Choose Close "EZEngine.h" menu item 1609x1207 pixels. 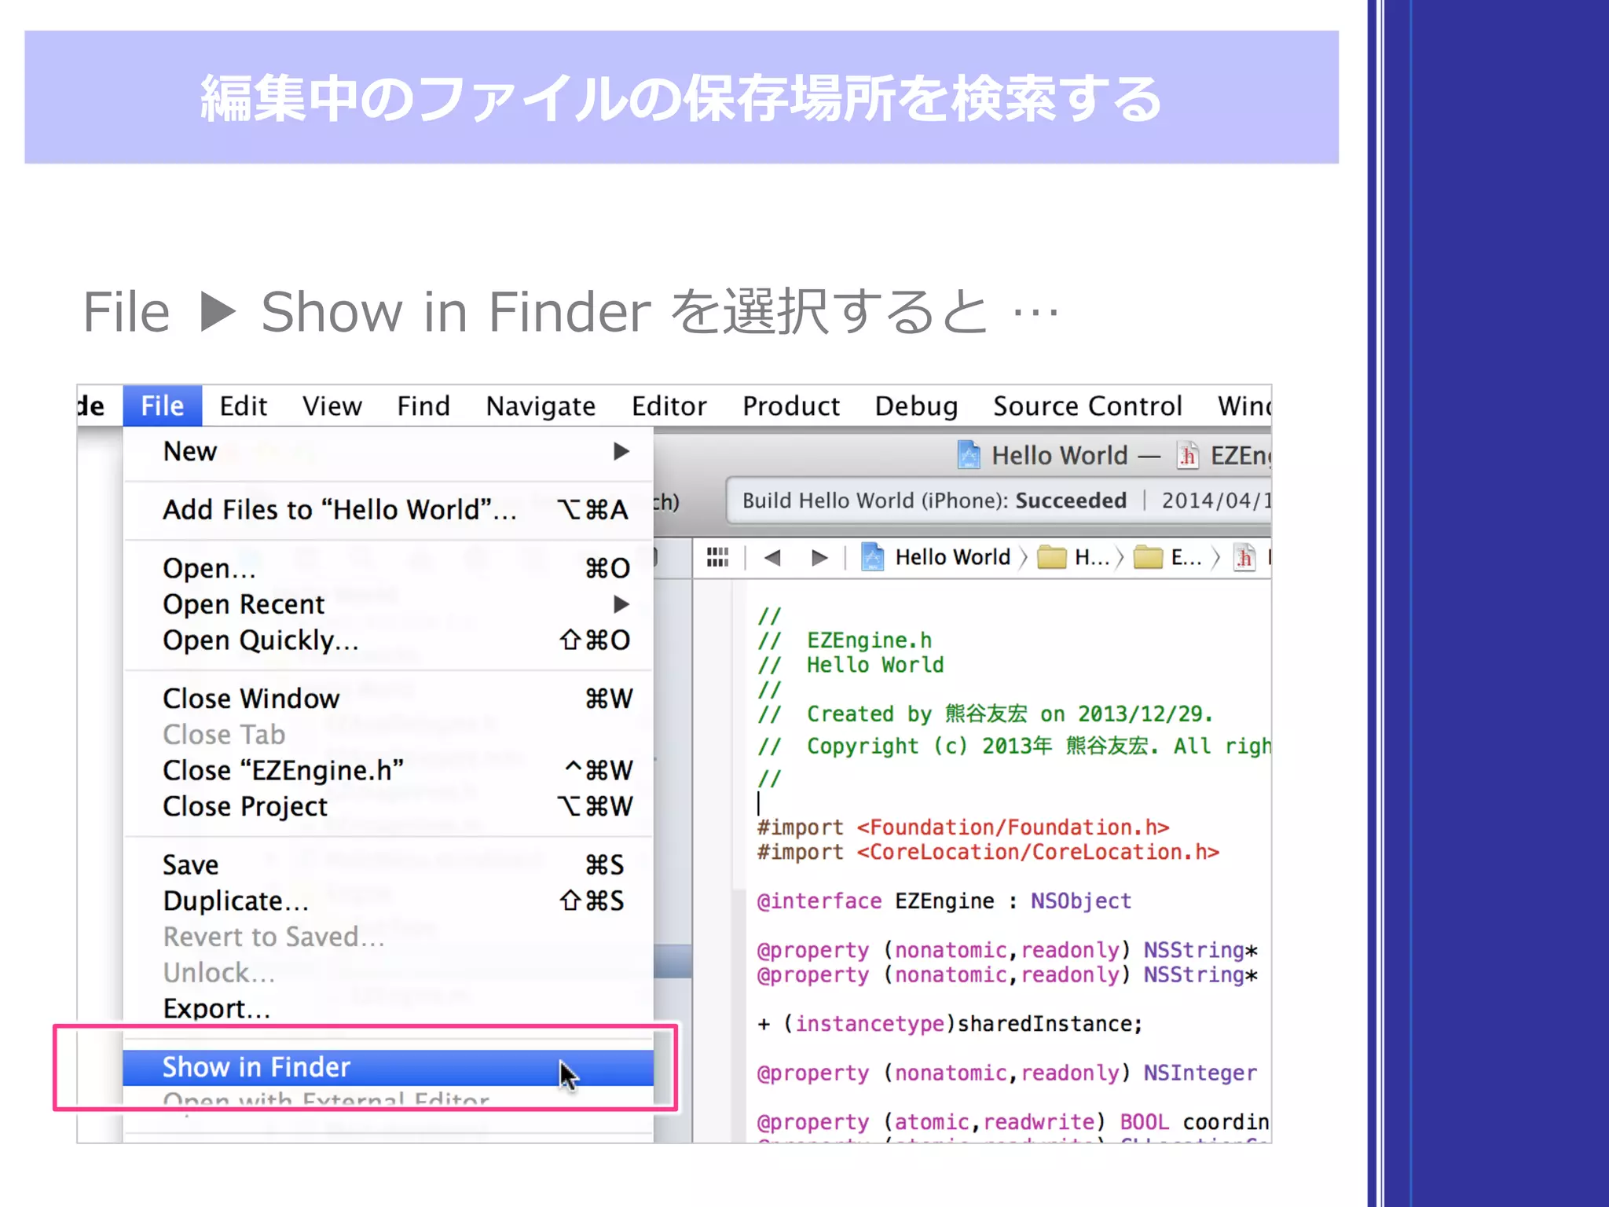(x=388, y=770)
